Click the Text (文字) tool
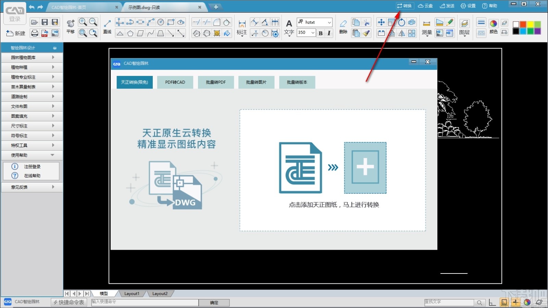Viewport: 548px width, 308px height. (289, 27)
